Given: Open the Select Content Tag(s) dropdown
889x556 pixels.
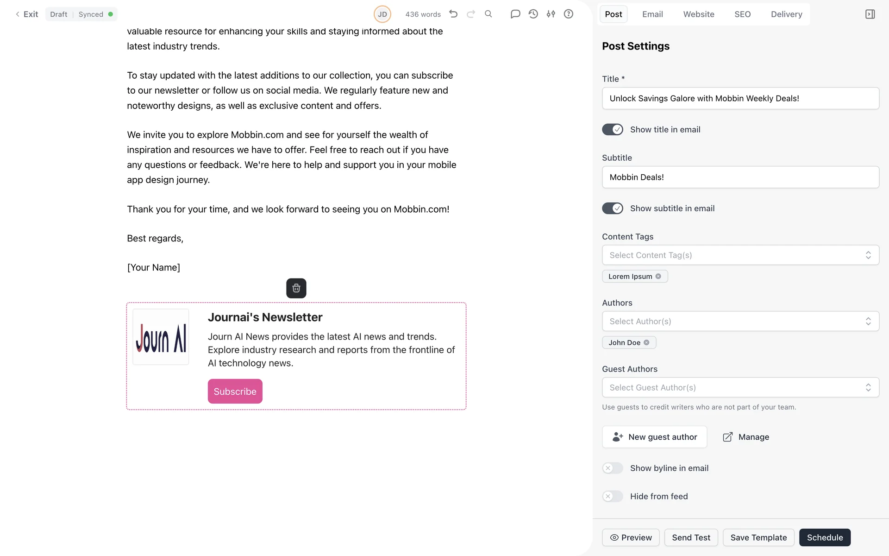Looking at the screenshot, I should (x=740, y=255).
